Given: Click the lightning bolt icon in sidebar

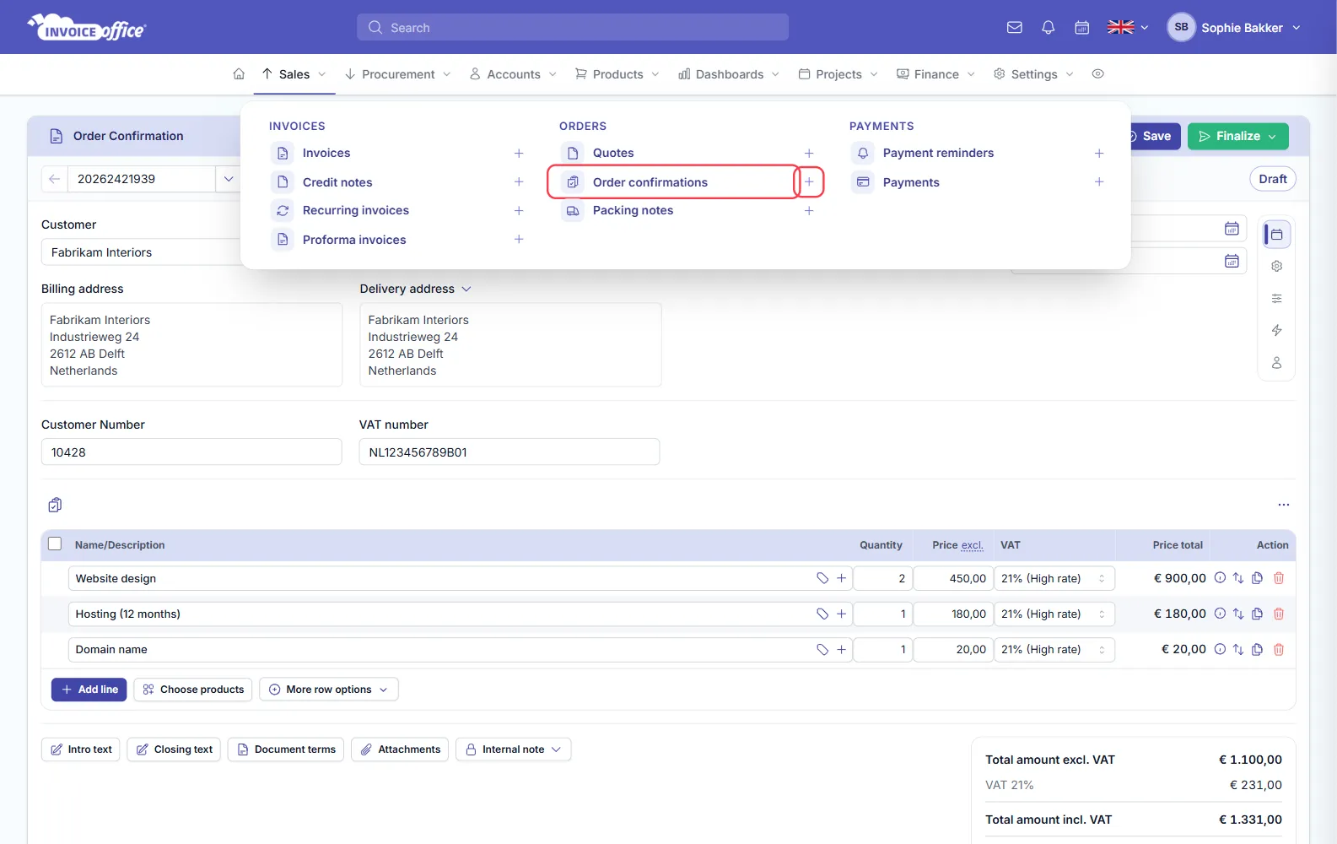Looking at the screenshot, I should point(1277,330).
